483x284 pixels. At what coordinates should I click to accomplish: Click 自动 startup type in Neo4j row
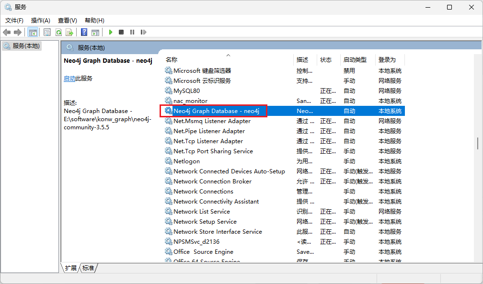pyautogui.click(x=349, y=111)
